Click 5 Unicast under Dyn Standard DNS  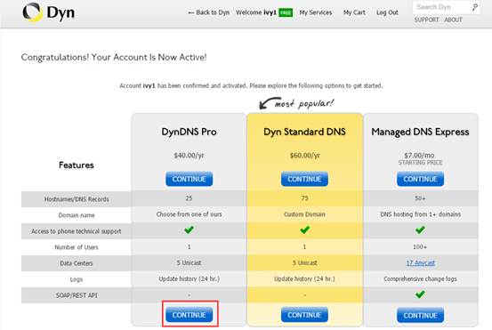[304, 263]
